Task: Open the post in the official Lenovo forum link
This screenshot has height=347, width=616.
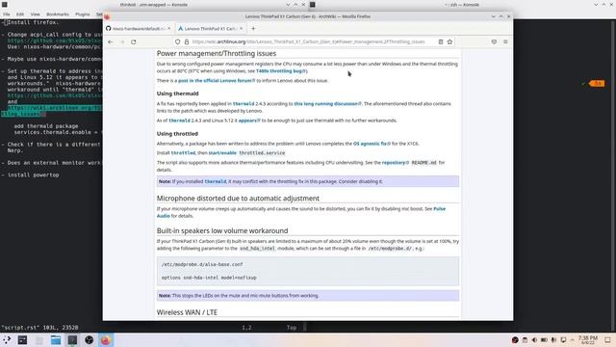Action: (217, 81)
